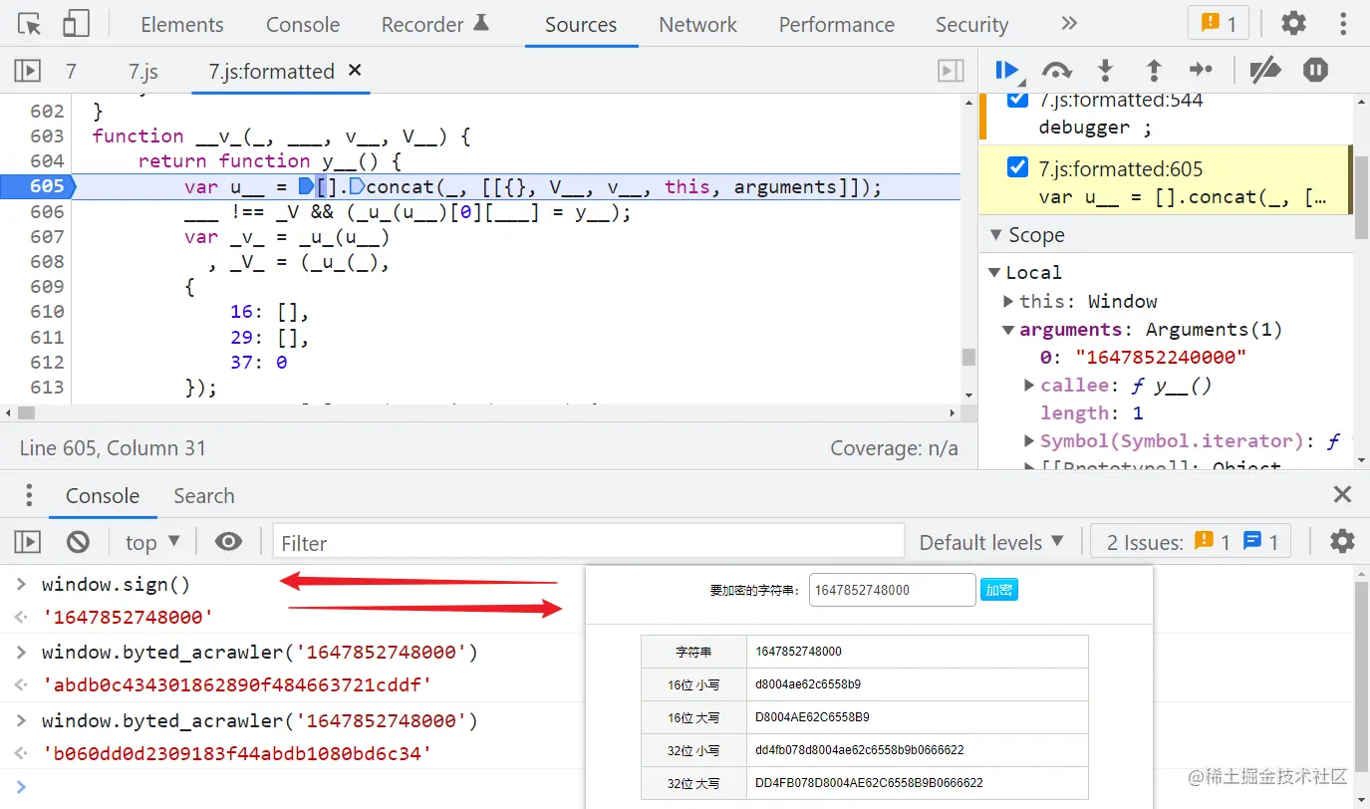Switch to the Console panel tab
This screenshot has height=809, width=1370.
[303, 25]
